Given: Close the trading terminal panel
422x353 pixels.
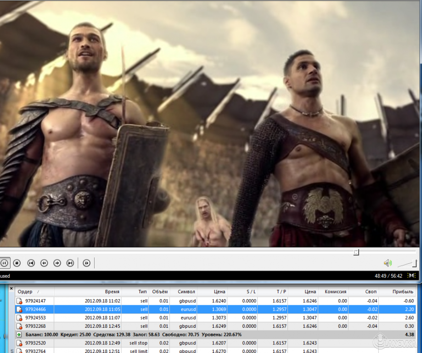Looking at the screenshot, I should [11, 288].
